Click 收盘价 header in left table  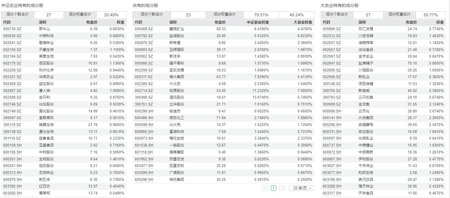coord(92,22)
